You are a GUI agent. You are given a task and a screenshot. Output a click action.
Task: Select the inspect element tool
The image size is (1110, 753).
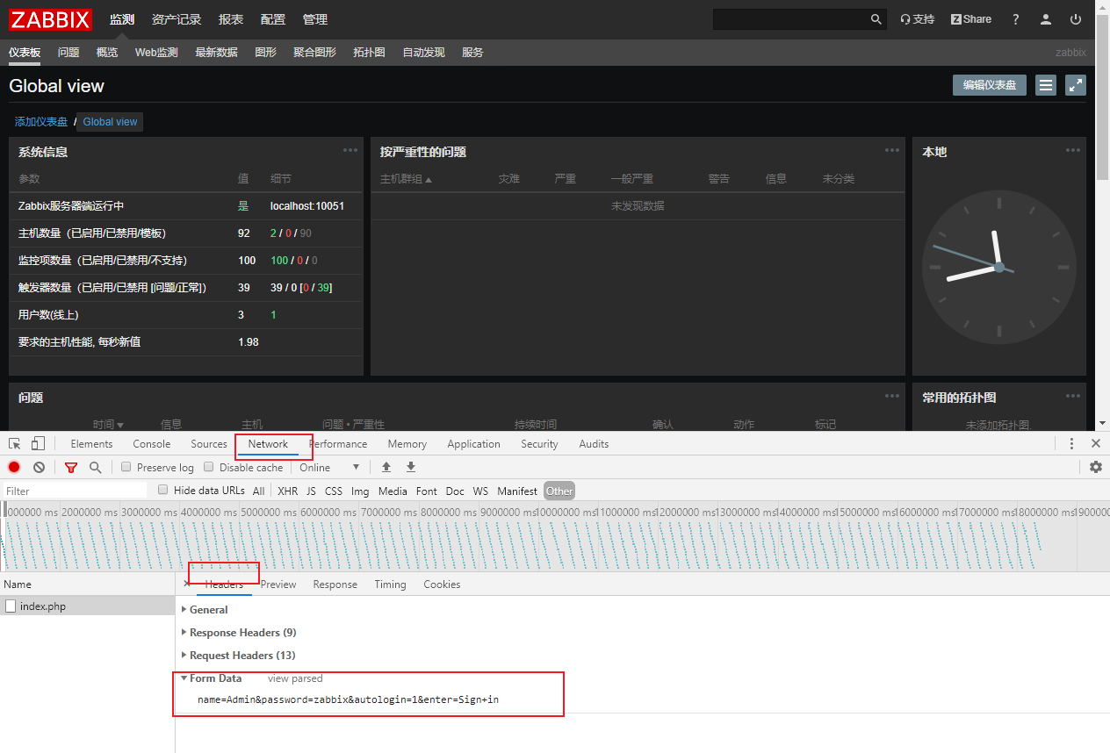click(x=14, y=443)
